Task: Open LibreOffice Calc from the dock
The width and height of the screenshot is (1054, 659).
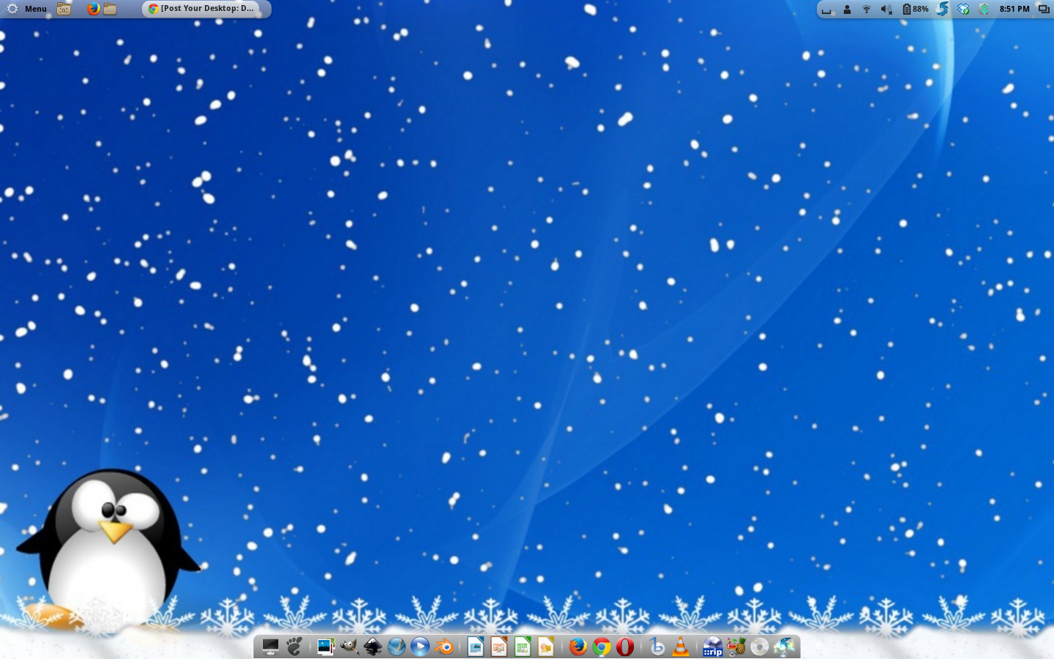Action: [x=523, y=647]
